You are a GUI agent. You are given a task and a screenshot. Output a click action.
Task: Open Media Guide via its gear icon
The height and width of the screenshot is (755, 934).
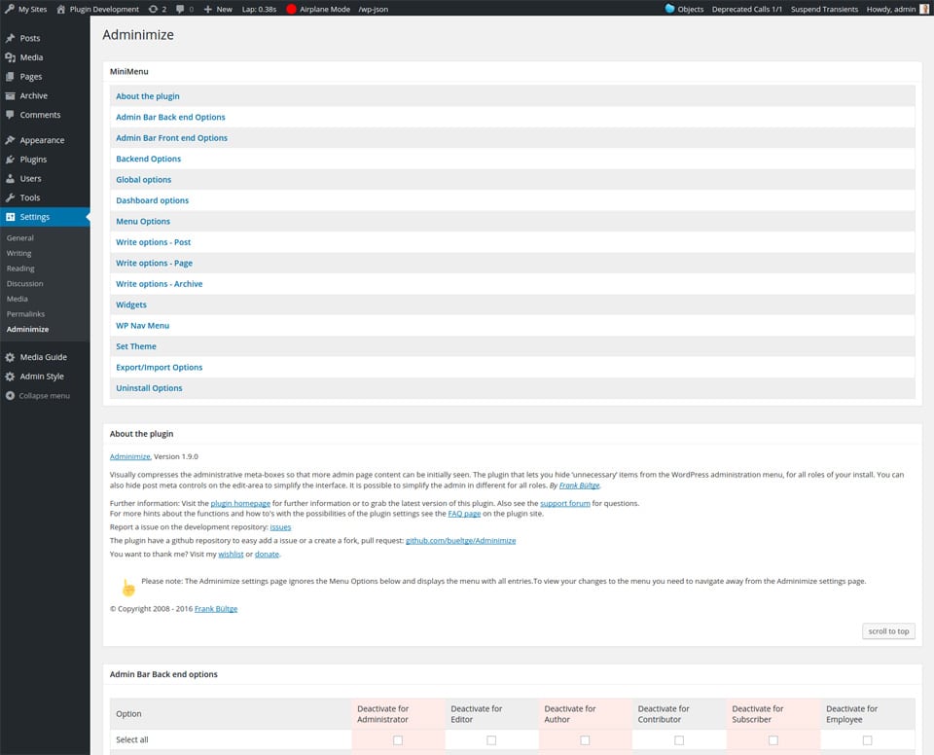point(10,357)
